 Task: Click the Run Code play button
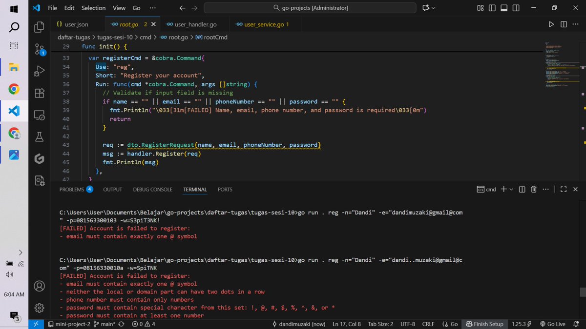551,24
